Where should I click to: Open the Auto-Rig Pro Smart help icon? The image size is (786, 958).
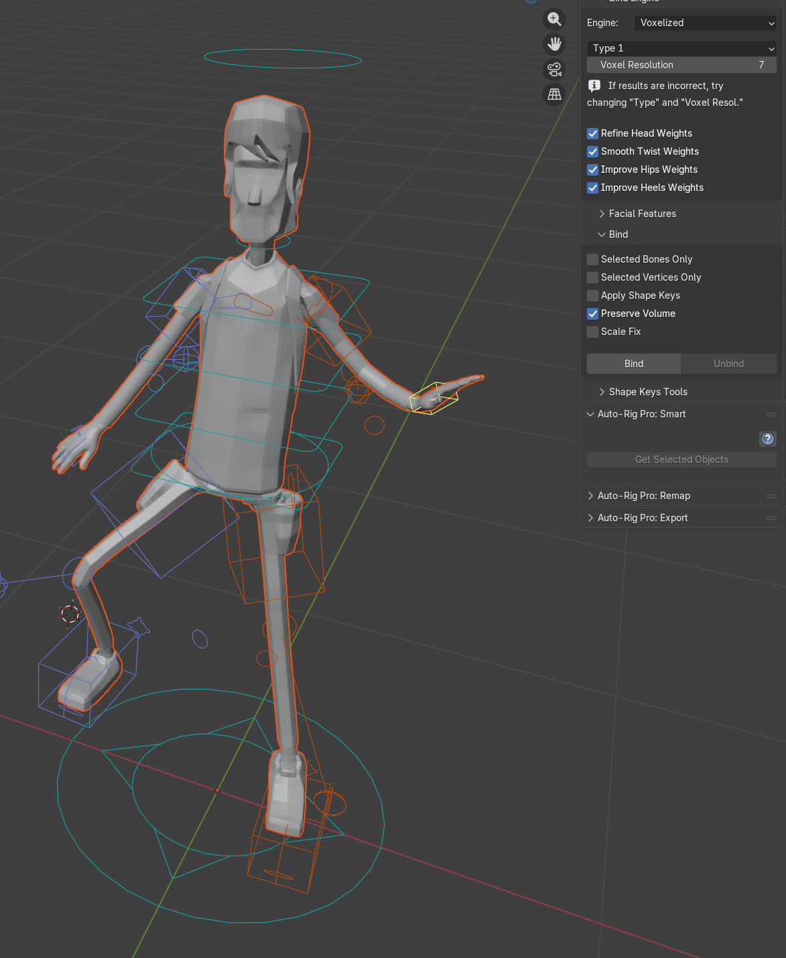coord(768,439)
